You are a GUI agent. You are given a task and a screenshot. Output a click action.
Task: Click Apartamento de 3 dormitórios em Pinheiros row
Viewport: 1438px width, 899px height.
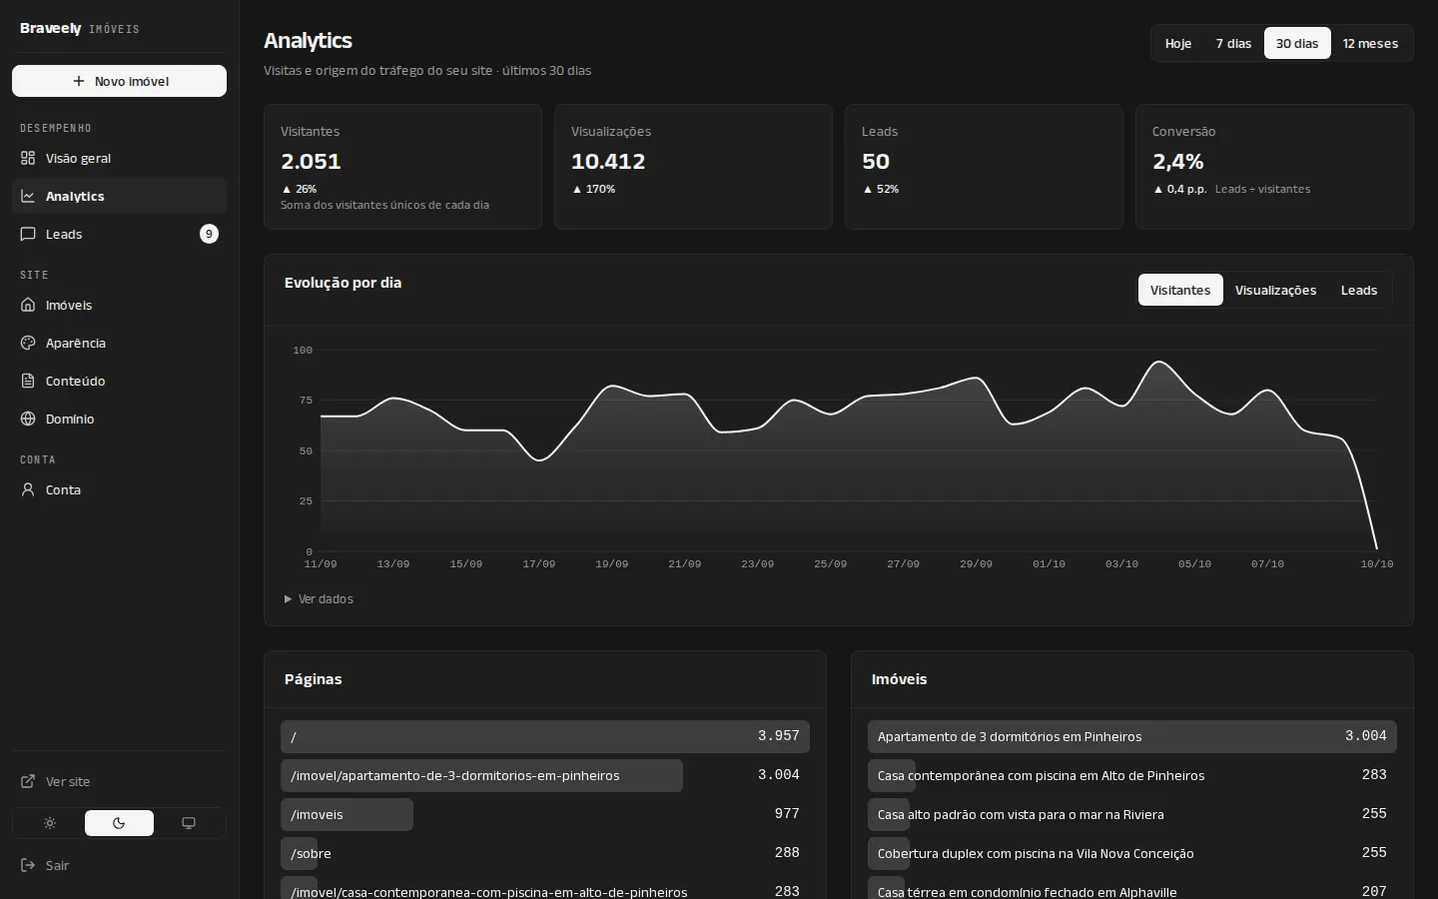(x=1132, y=736)
